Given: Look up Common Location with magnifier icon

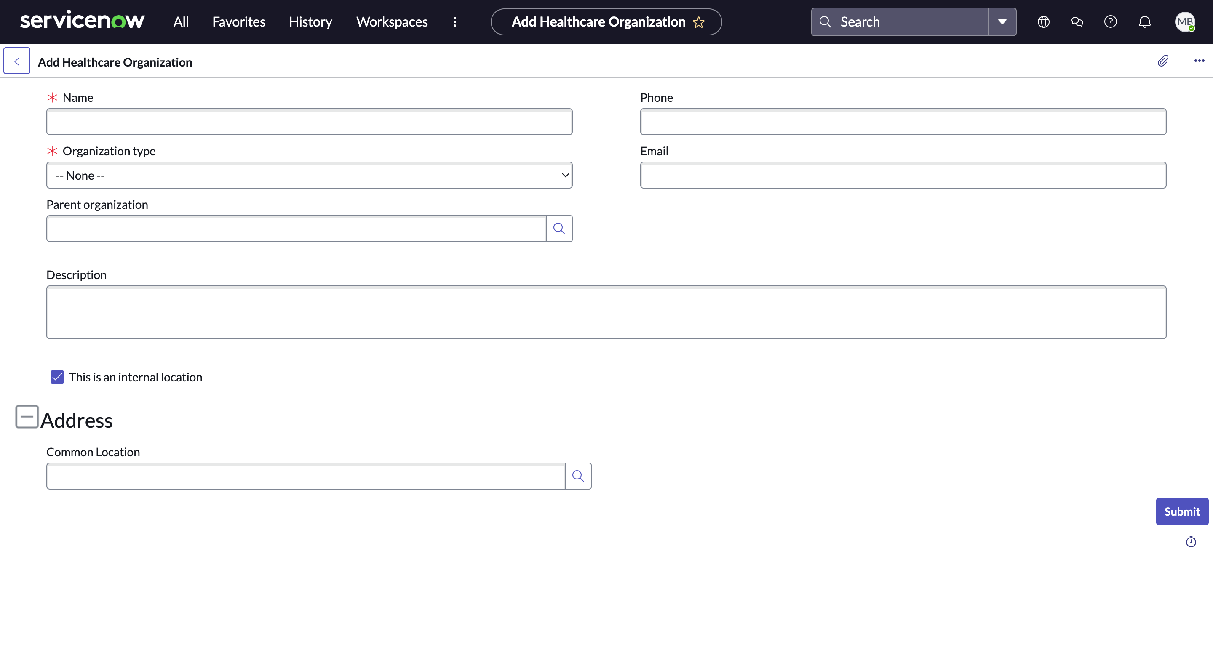Looking at the screenshot, I should pyautogui.click(x=578, y=476).
